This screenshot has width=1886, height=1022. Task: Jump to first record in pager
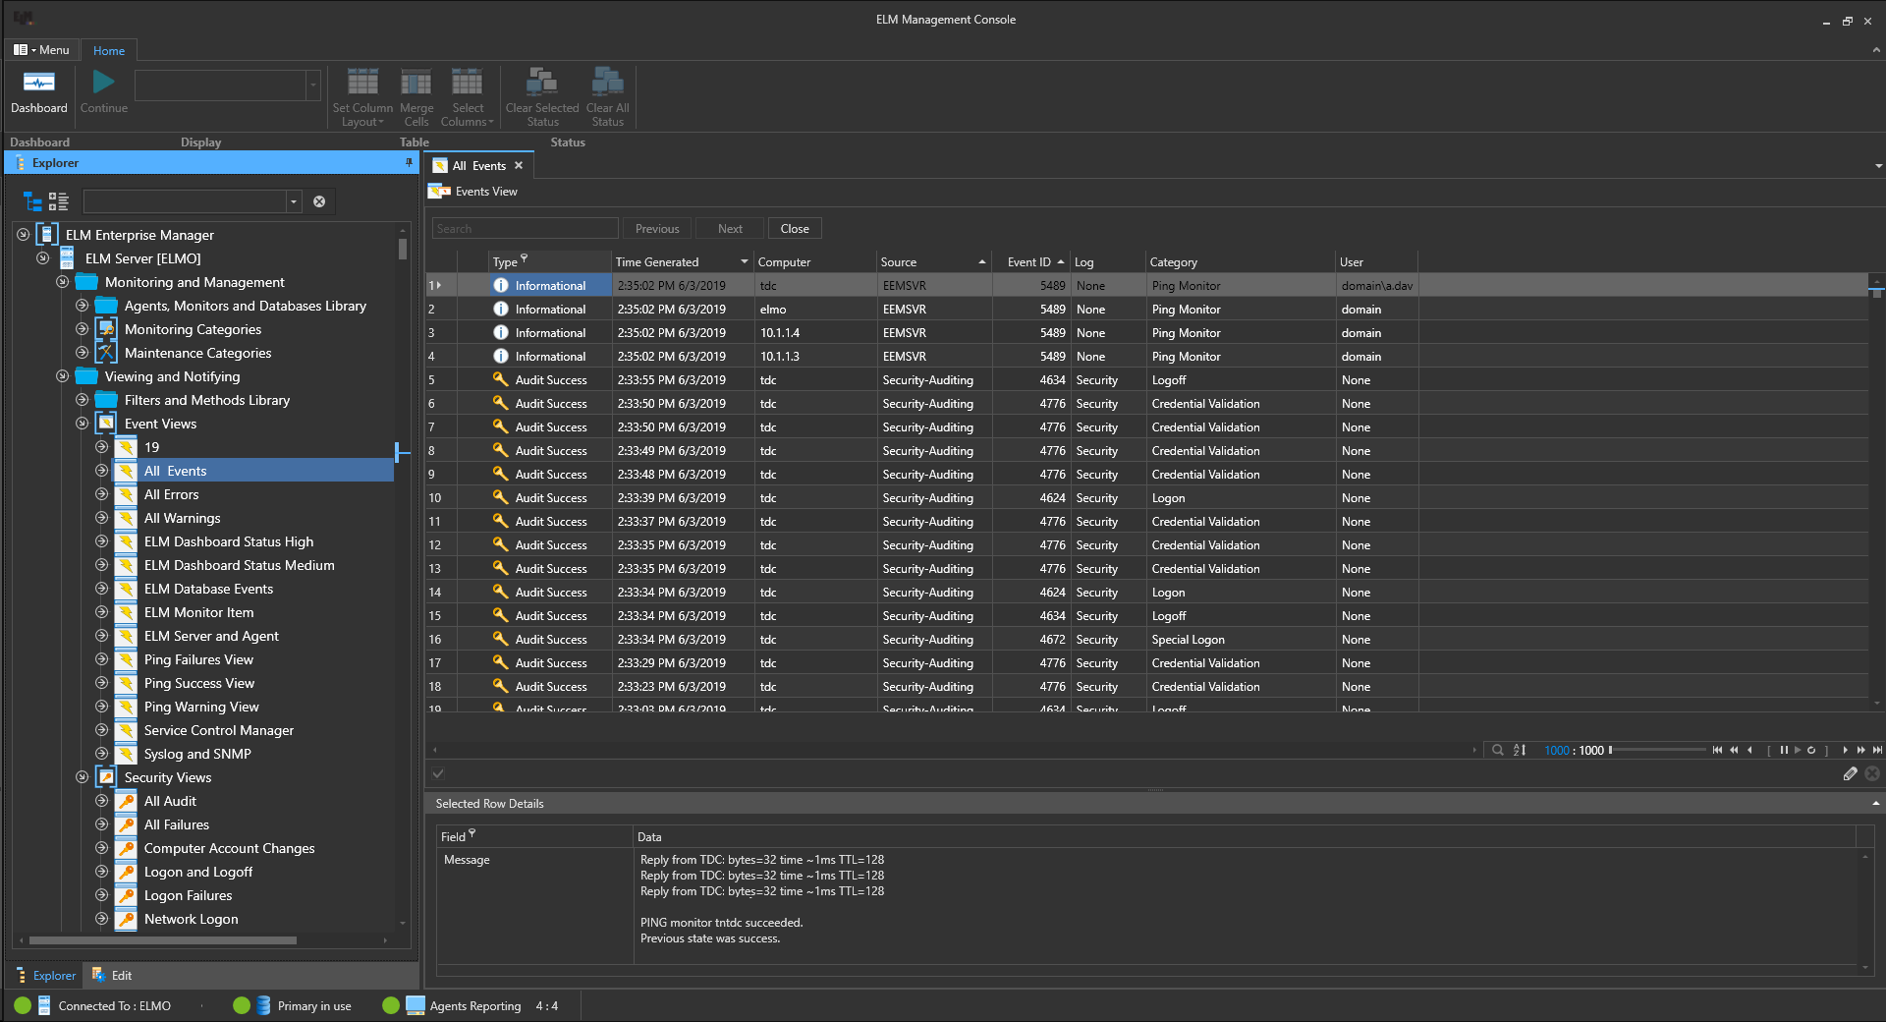pos(1718,750)
